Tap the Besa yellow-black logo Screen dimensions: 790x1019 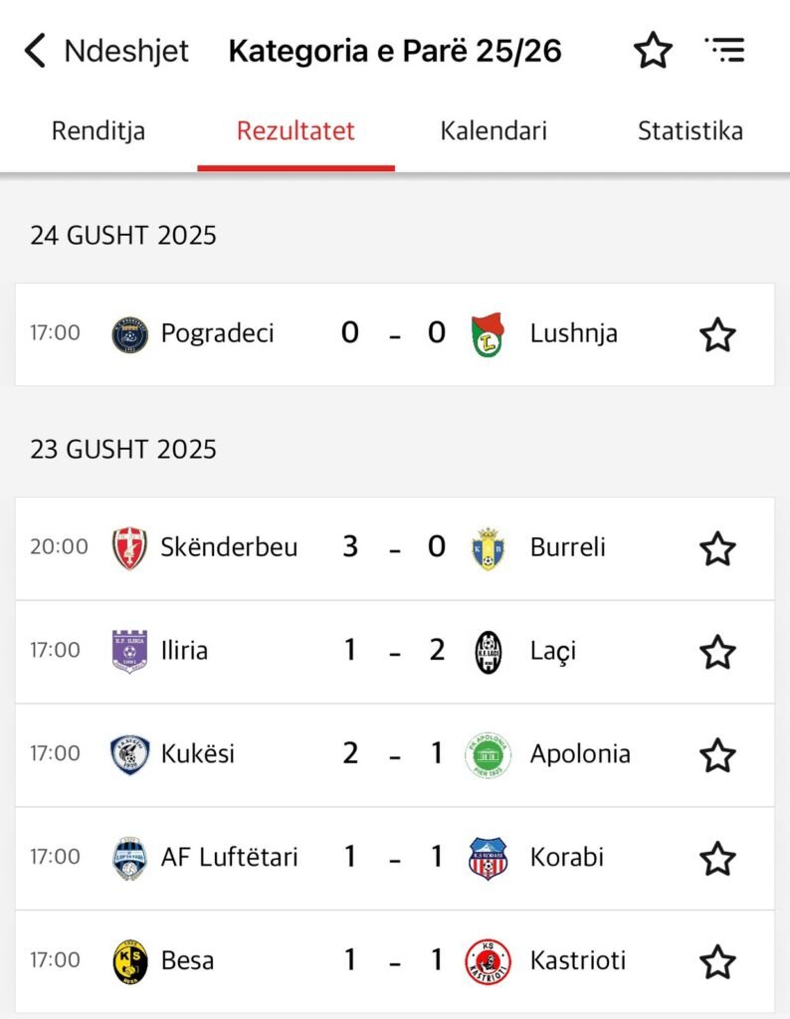129,961
